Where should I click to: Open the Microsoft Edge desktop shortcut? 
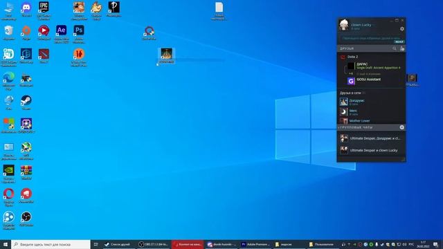coord(9,80)
